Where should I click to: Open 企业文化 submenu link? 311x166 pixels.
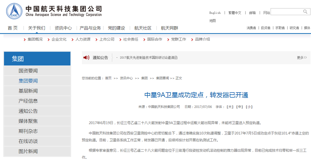tap(59, 39)
